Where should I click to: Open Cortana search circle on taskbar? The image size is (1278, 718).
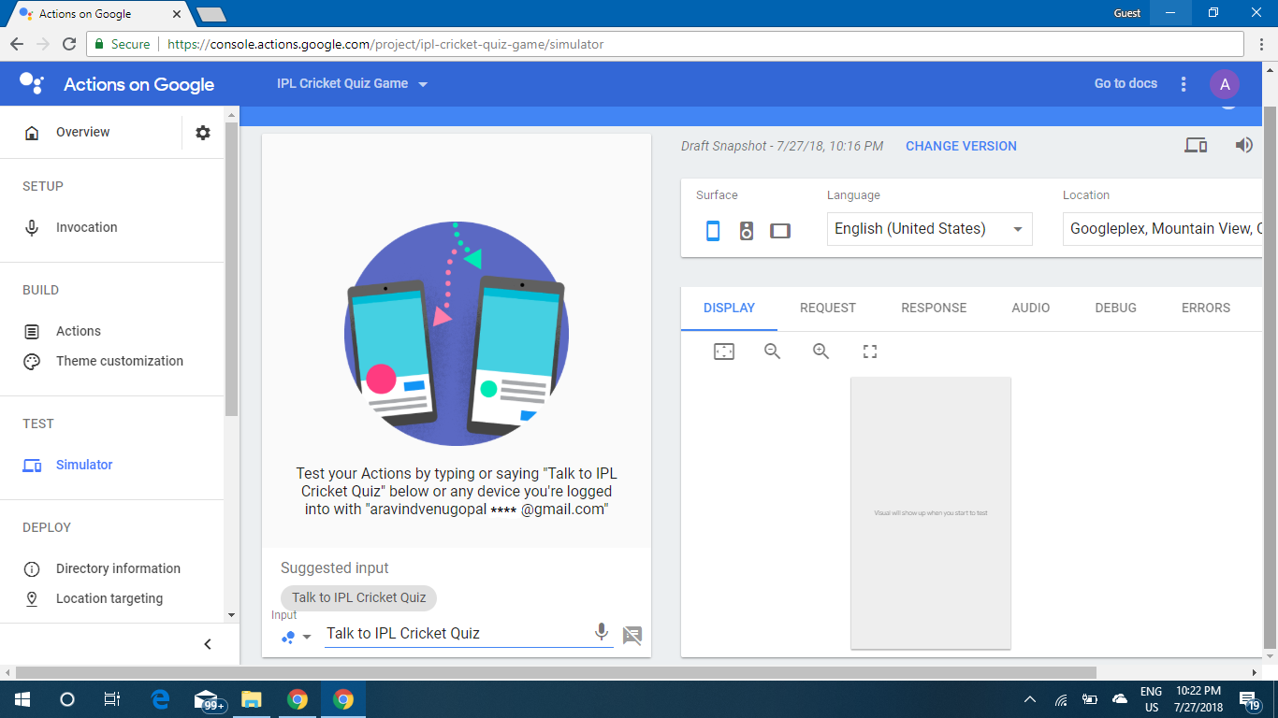click(67, 699)
